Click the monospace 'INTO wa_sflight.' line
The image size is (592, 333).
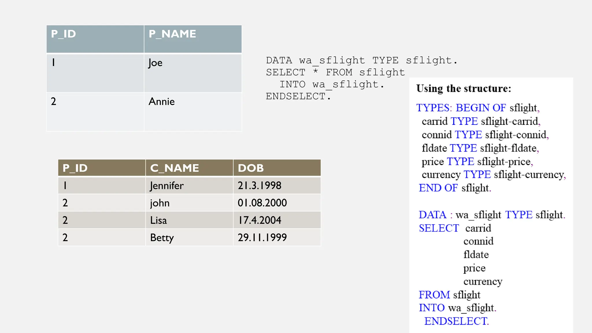tap(332, 84)
